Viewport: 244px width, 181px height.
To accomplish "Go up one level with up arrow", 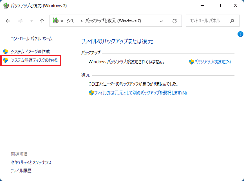I will click(x=42, y=21).
